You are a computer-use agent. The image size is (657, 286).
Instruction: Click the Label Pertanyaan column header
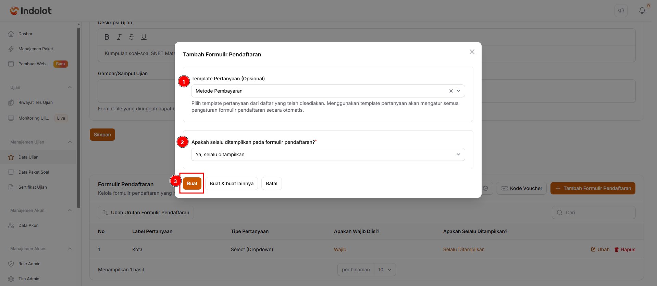click(x=152, y=231)
